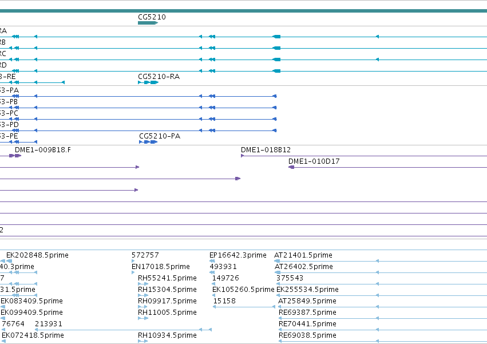The image size is (487, 344).
Task: Open the AT26402.5prime EST label
Action: click(304, 267)
